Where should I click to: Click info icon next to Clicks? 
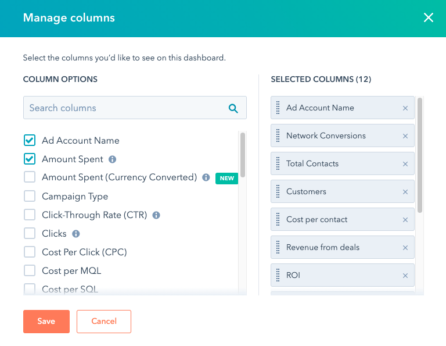tap(75, 234)
